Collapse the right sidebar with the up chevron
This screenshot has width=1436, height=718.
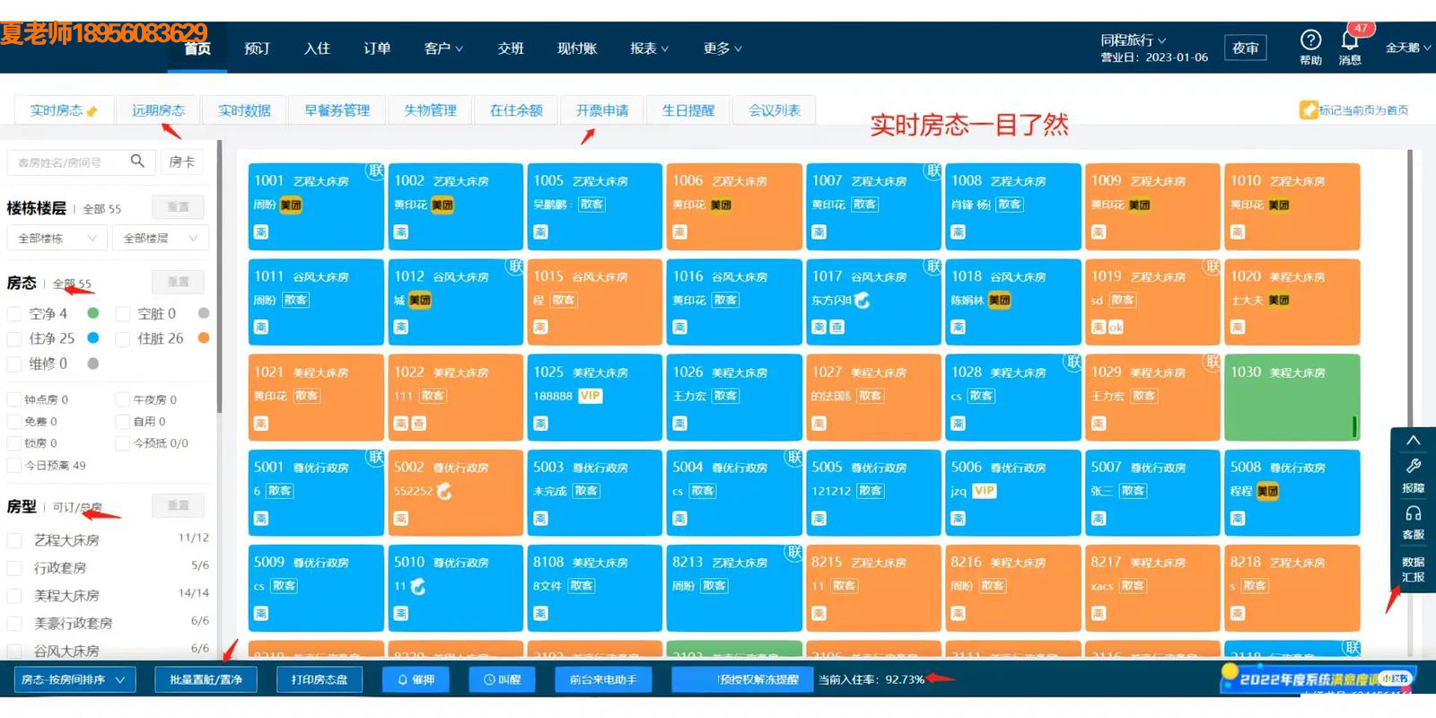pyautogui.click(x=1413, y=440)
